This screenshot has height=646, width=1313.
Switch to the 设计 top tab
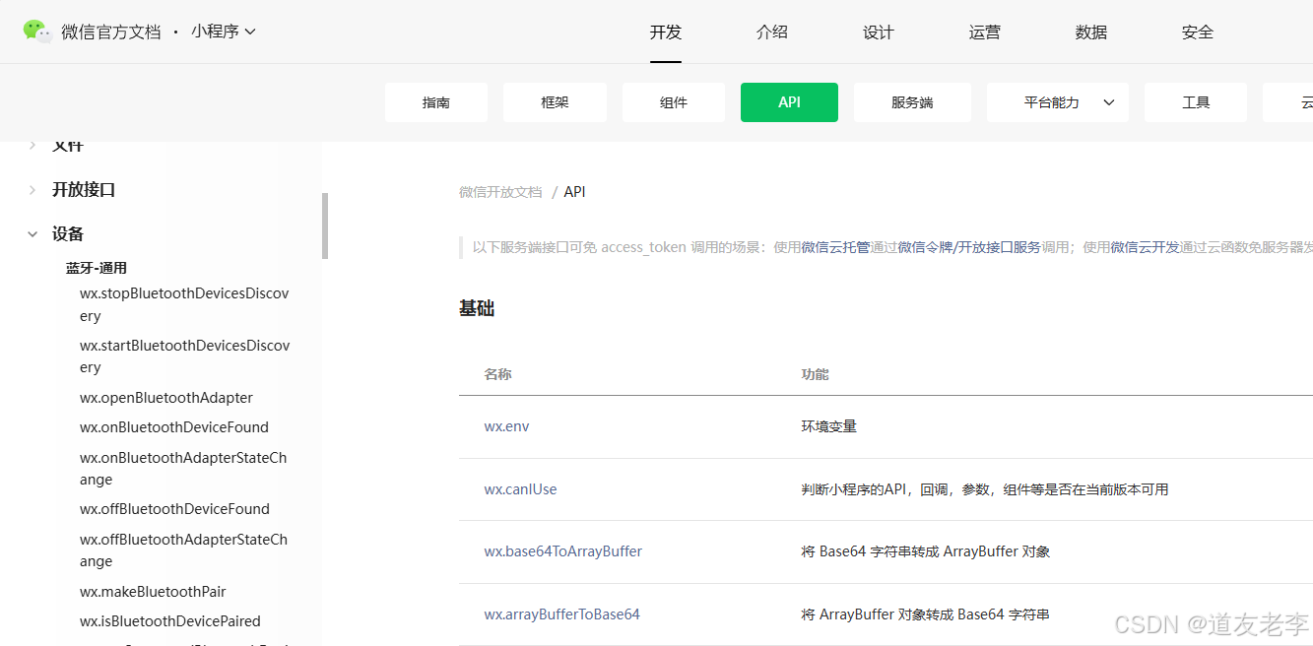[x=879, y=32]
